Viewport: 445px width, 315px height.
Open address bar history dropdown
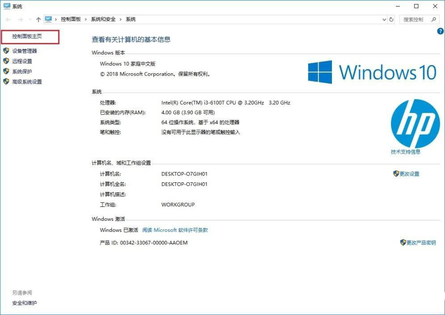click(x=384, y=20)
